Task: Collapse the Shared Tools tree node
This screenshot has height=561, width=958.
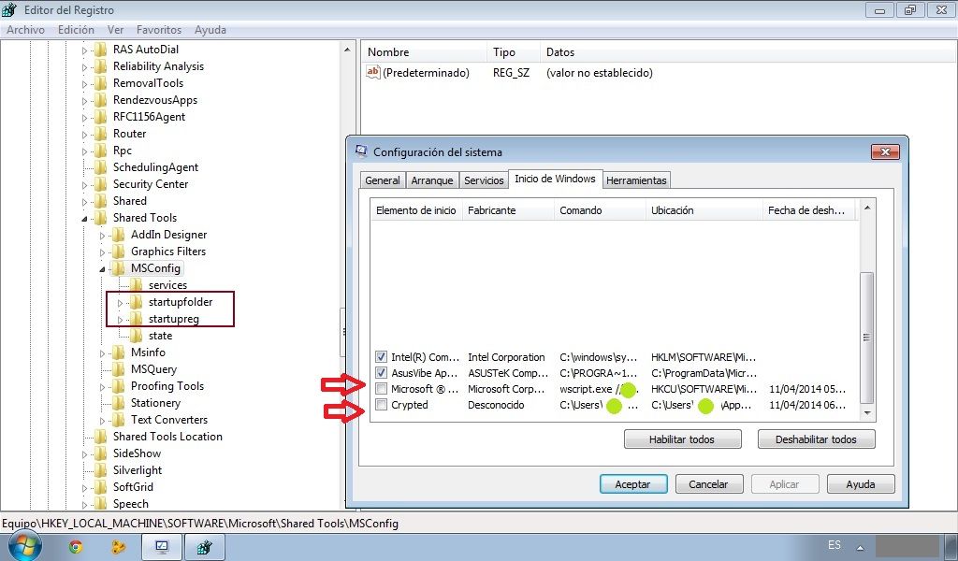Action: click(x=84, y=219)
